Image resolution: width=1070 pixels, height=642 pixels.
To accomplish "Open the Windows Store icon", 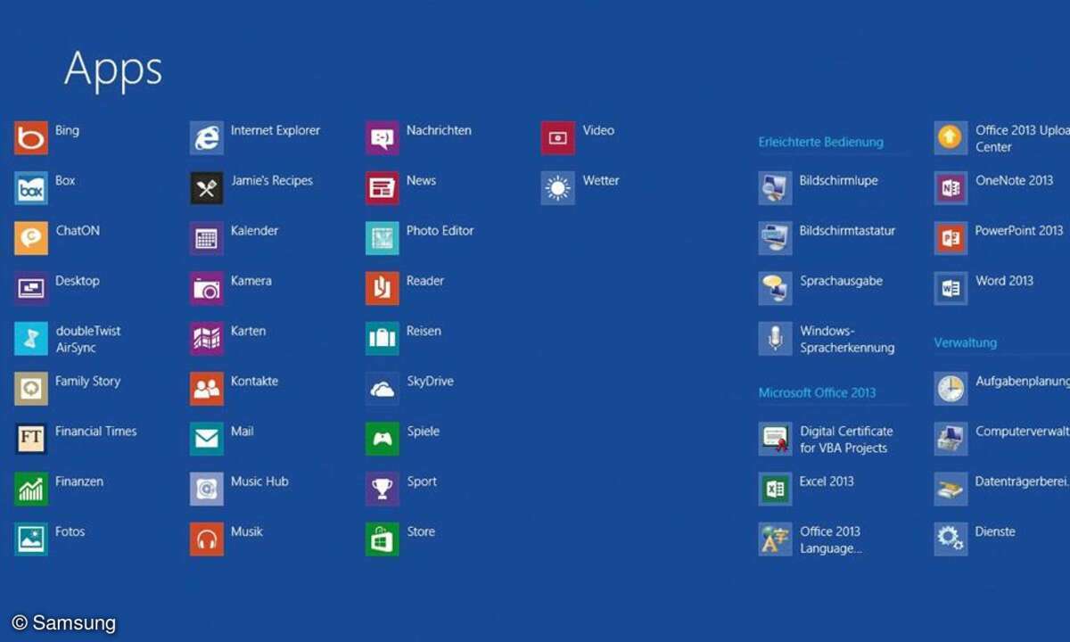I will pyautogui.click(x=383, y=539).
